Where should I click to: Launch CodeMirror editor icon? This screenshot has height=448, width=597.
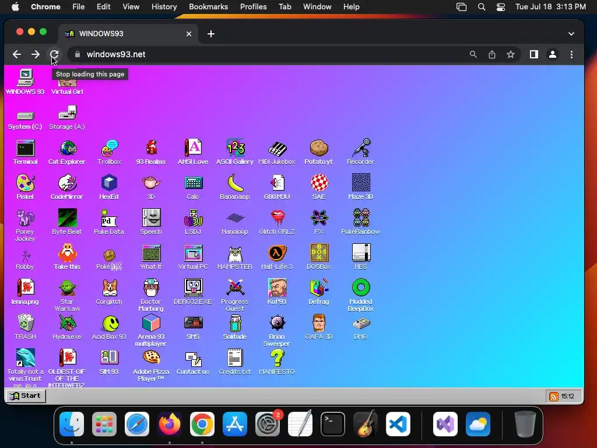(x=66, y=187)
